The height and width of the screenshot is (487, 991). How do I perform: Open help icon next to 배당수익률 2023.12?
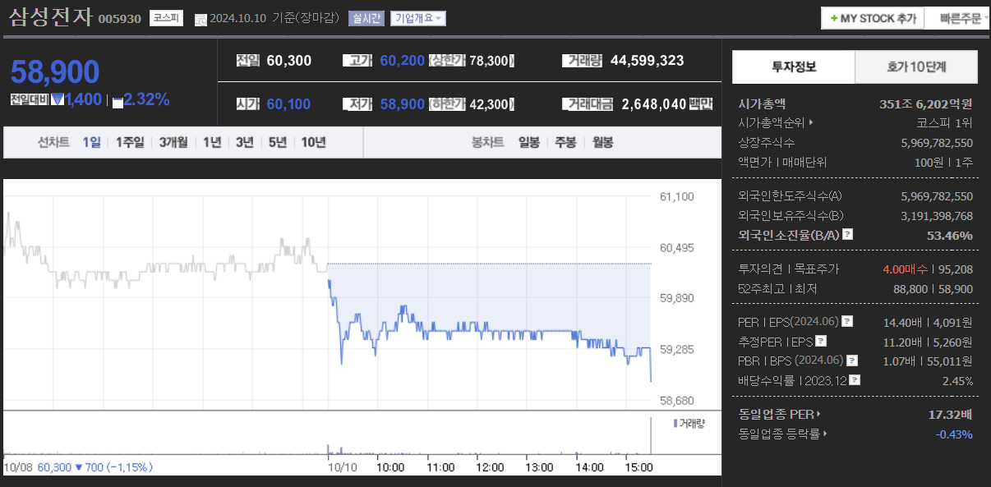coord(855,381)
